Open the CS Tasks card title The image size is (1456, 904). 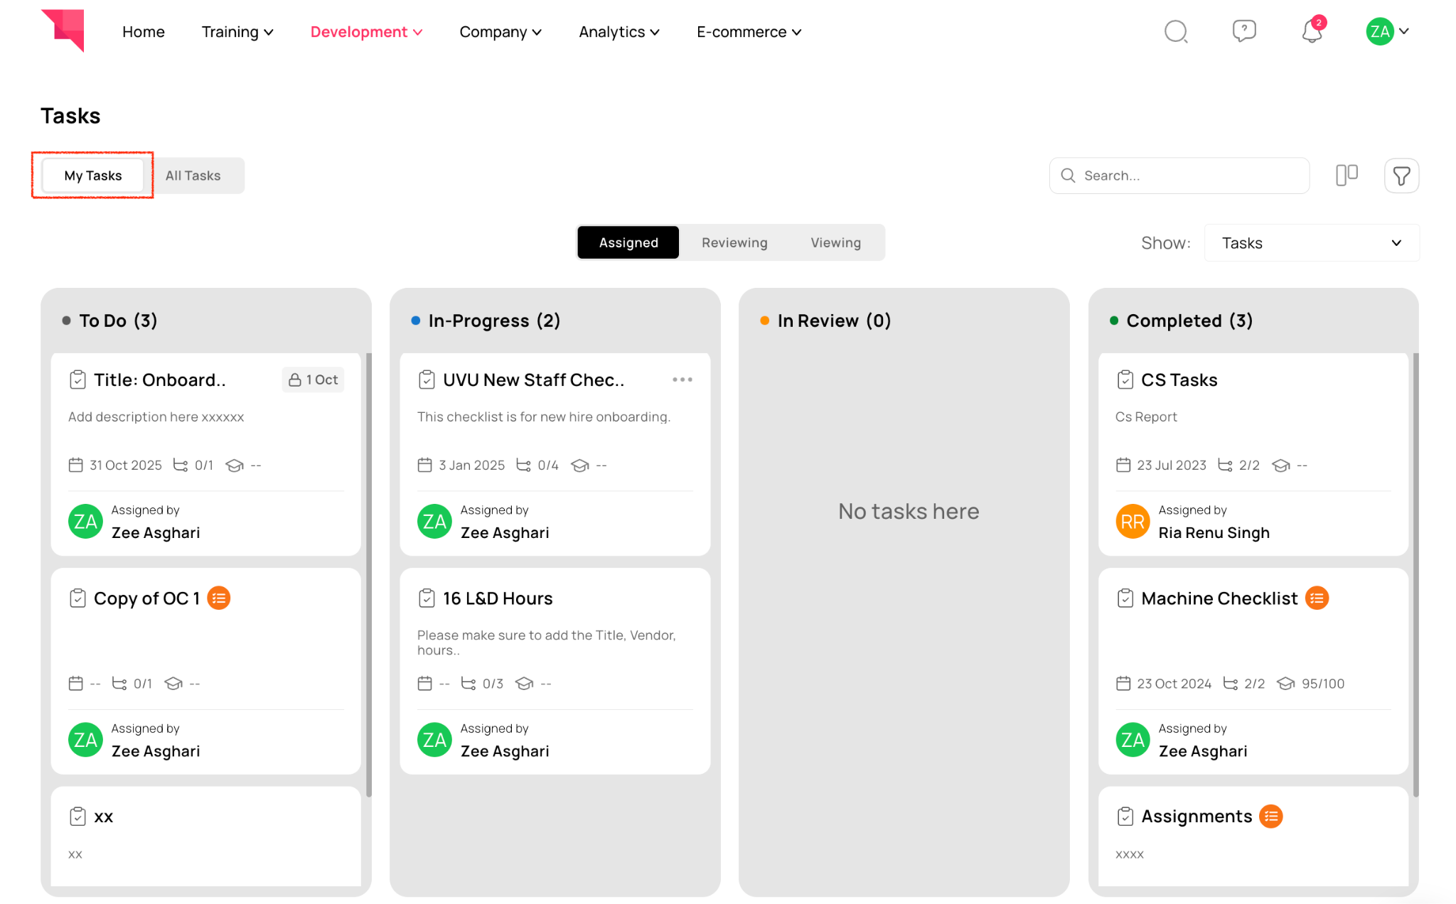click(x=1179, y=380)
